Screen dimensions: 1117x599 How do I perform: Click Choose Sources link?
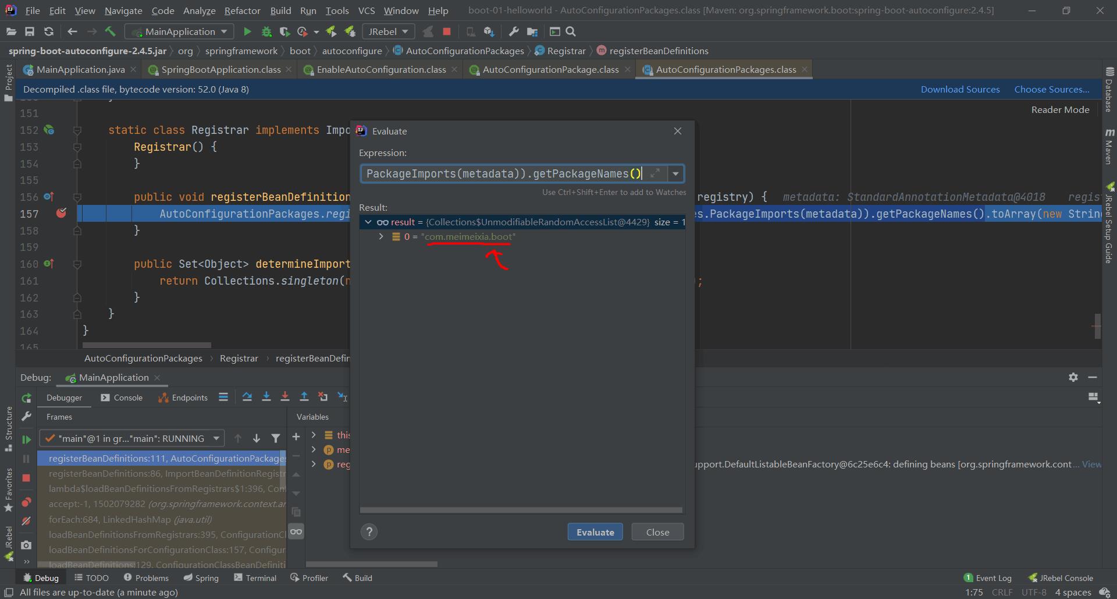pyautogui.click(x=1052, y=89)
